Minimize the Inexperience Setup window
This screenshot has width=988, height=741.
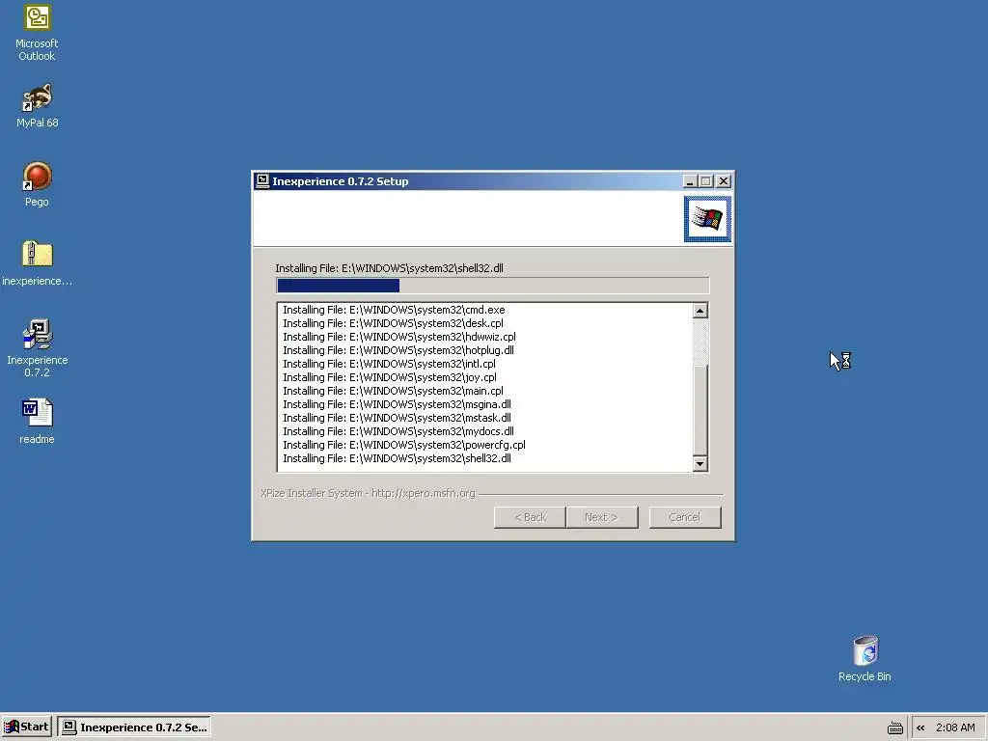click(690, 181)
